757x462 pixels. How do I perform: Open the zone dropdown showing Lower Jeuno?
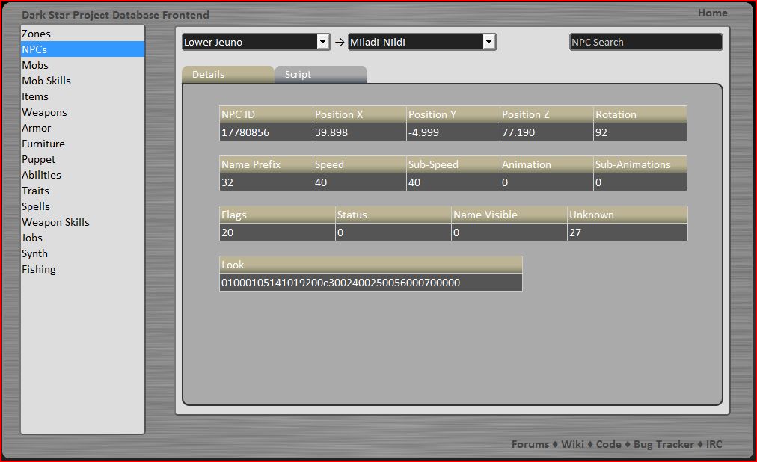(256, 43)
